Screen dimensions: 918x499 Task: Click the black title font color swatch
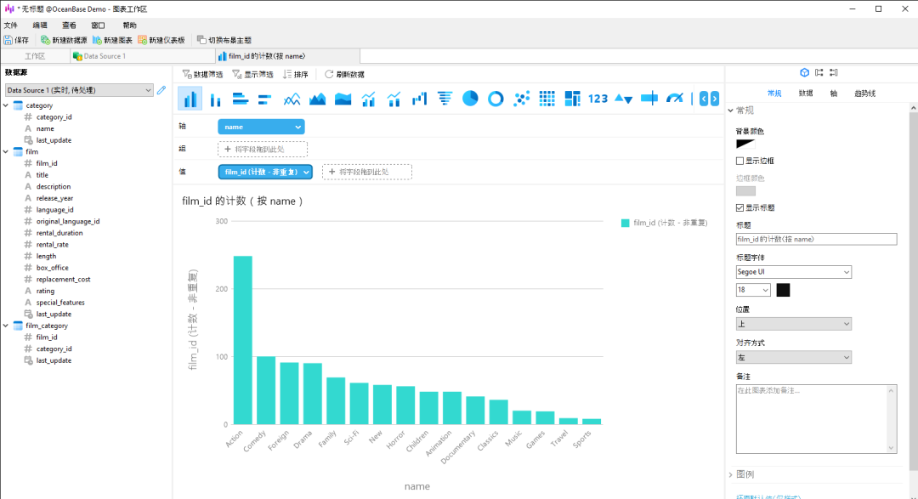point(783,290)
